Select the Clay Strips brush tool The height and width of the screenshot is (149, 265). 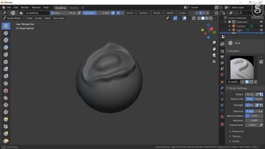6,48
